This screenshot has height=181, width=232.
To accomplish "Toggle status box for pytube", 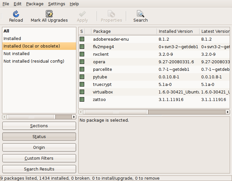I will pos(82,77).
